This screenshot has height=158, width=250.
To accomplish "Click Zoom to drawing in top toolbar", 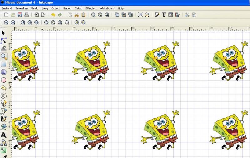I will [100, 15].
